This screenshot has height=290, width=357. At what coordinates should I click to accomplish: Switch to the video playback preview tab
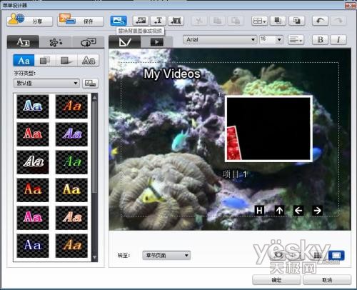point(156,42)
